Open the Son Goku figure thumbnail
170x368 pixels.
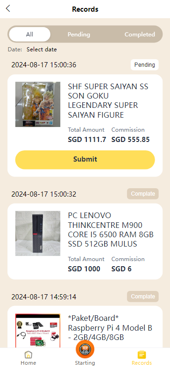click(38, 104)
